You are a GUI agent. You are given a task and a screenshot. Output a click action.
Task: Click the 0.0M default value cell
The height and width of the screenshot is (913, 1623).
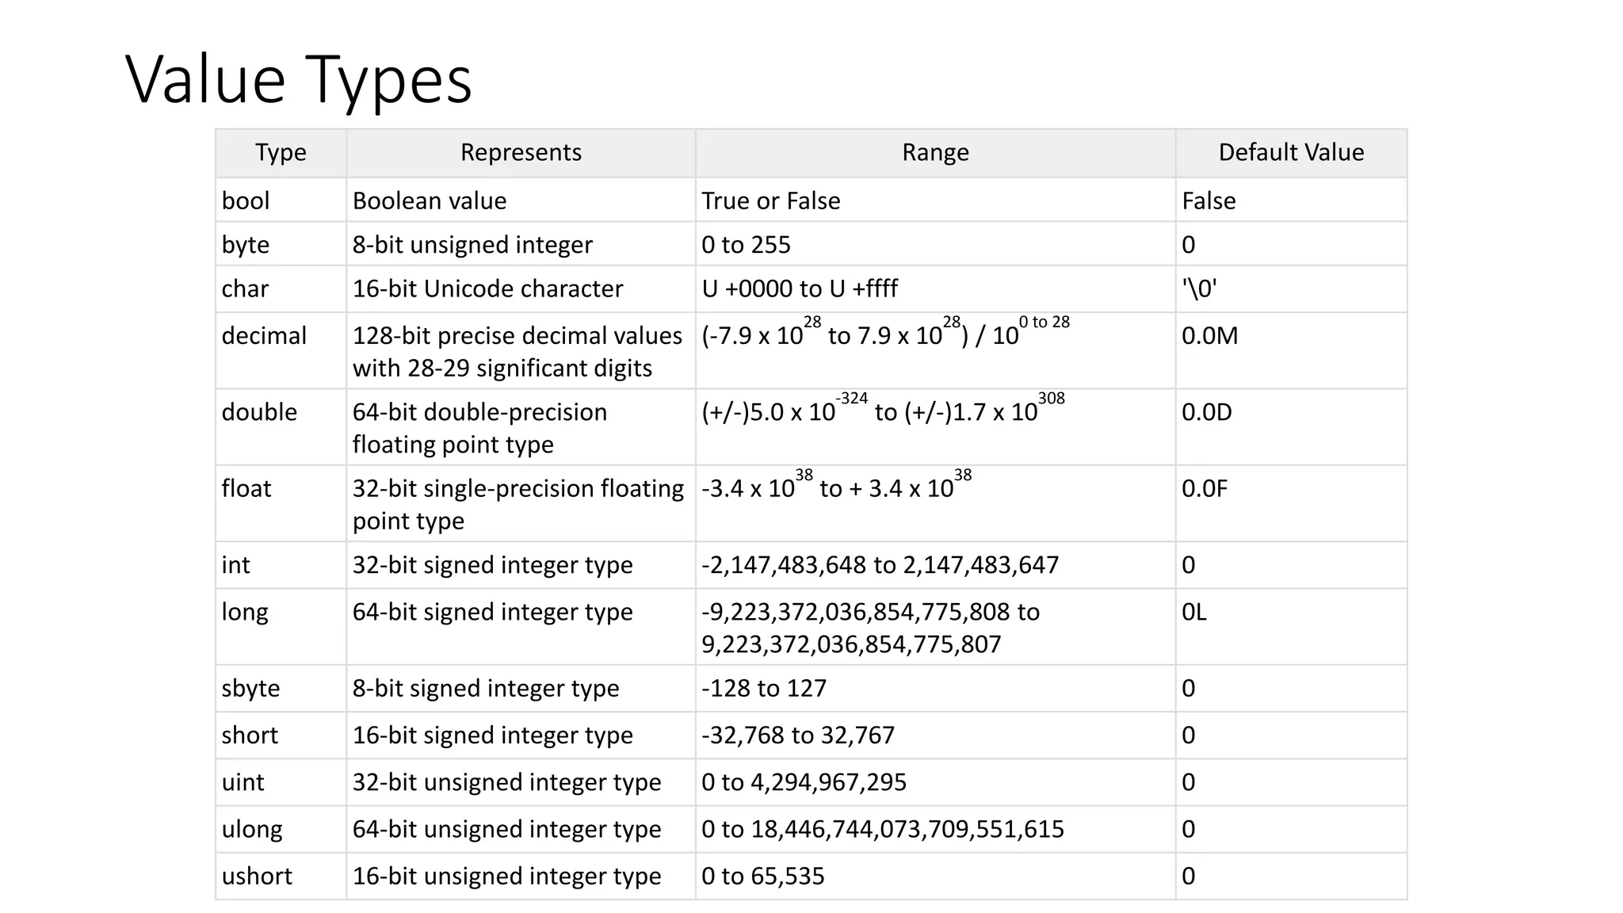(x=1209, y=336)
